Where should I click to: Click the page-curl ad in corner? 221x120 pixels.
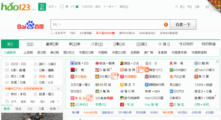click(215, 6)
